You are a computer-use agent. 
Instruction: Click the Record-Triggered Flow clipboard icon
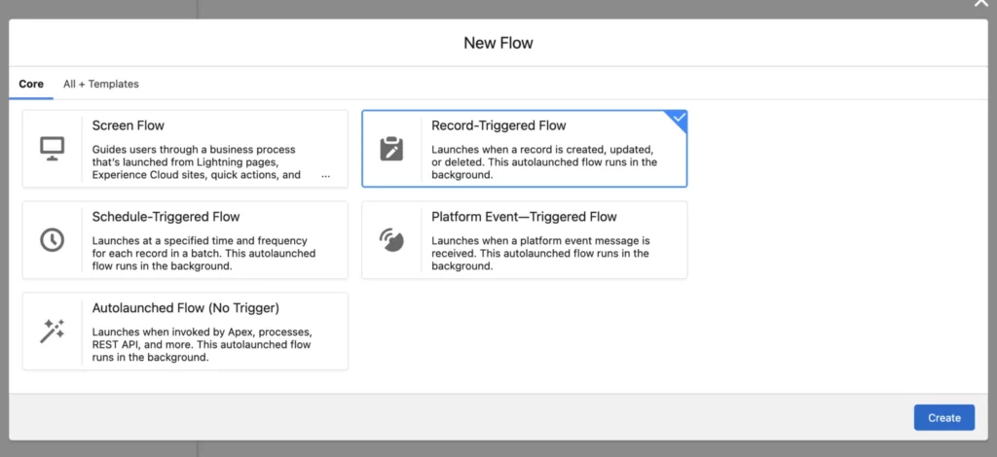390,148
